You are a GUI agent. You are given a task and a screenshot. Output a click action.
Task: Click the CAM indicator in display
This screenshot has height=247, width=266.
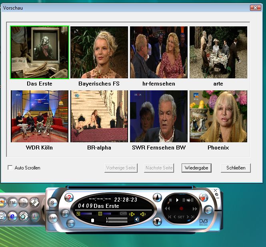tap(123, 213)
